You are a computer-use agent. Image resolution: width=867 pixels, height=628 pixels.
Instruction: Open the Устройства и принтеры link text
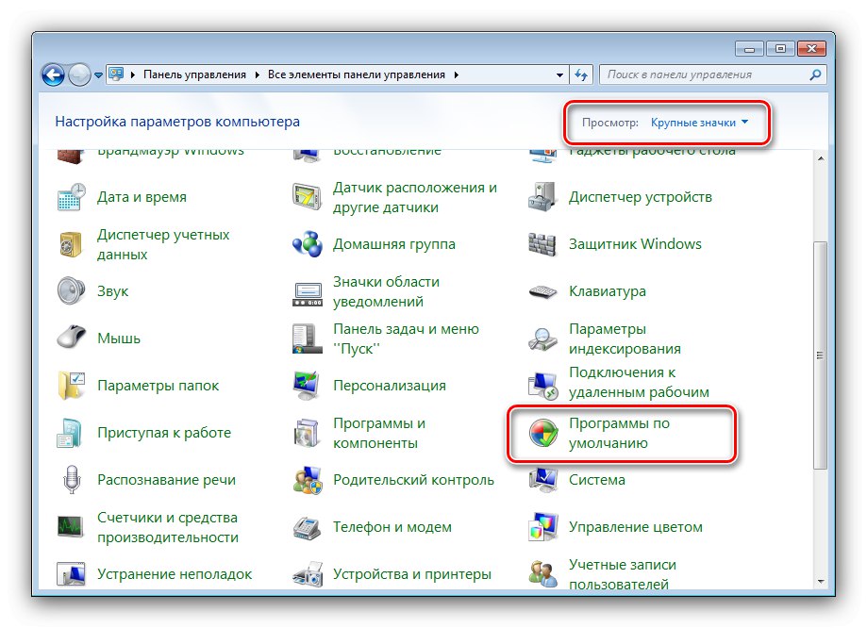pos(412,574)
